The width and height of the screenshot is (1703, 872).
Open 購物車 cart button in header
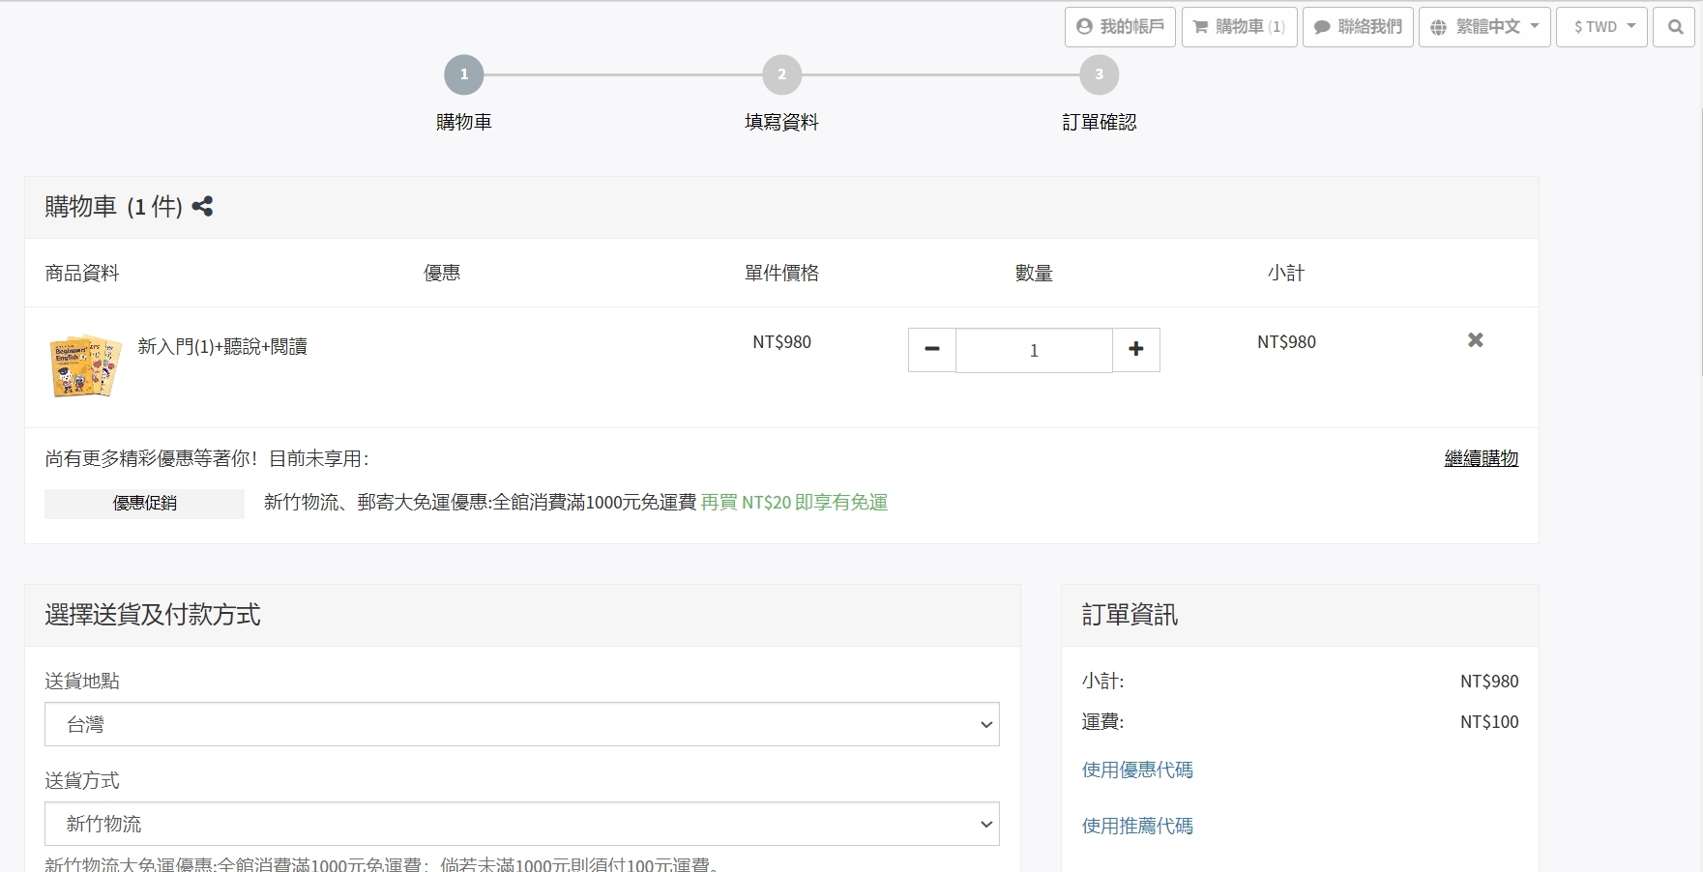(x=1239, y=27)
